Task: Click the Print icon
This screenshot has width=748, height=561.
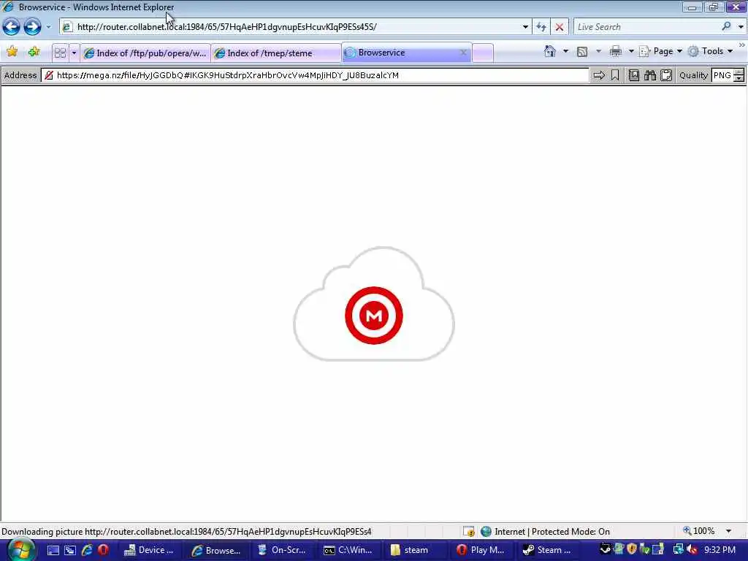Action: [615, 51]
